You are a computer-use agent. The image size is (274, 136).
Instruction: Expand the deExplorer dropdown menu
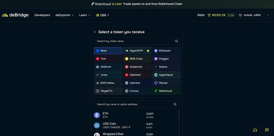64,15
